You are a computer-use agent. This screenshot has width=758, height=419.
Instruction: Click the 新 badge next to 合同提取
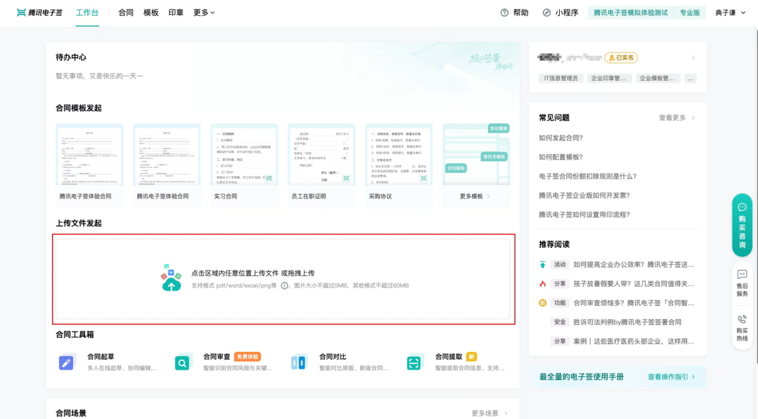471,357
